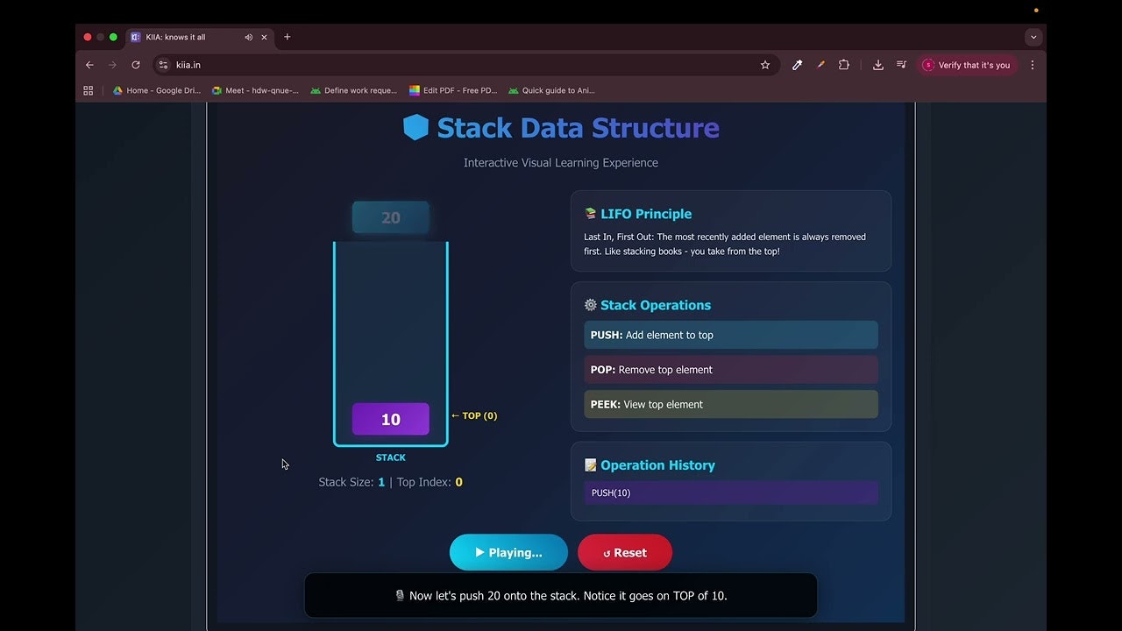Open a new tab with plus button

tap(287, 37)
